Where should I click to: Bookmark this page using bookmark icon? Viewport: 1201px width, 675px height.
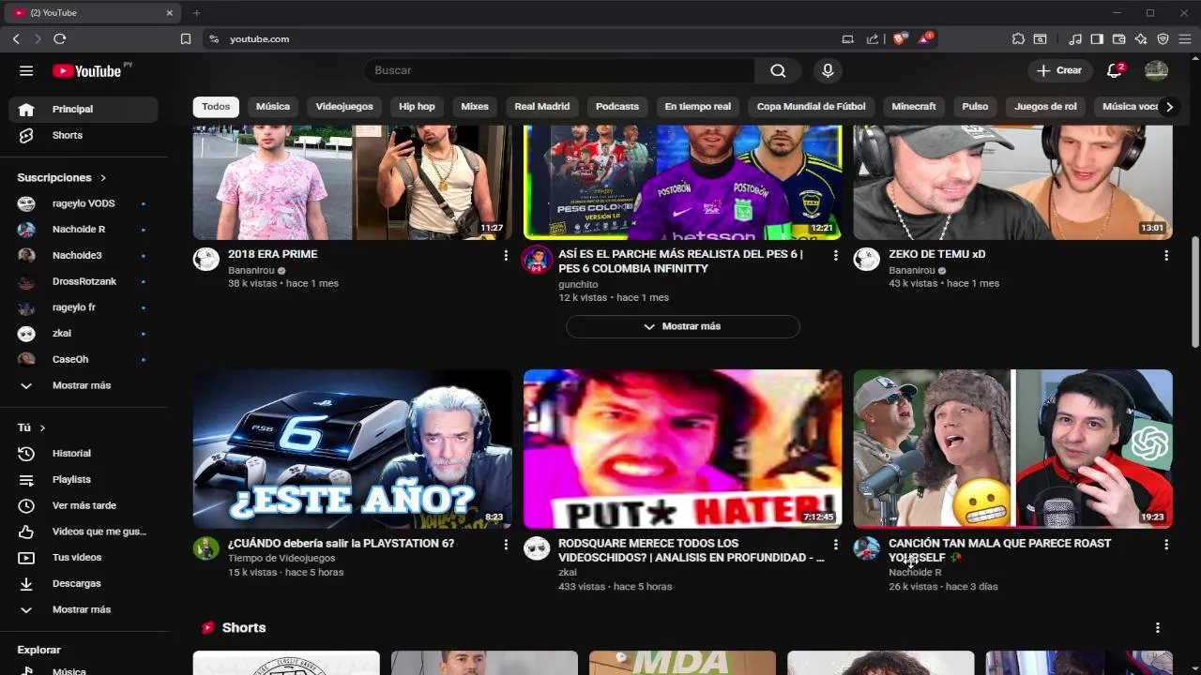pos(186,38)
